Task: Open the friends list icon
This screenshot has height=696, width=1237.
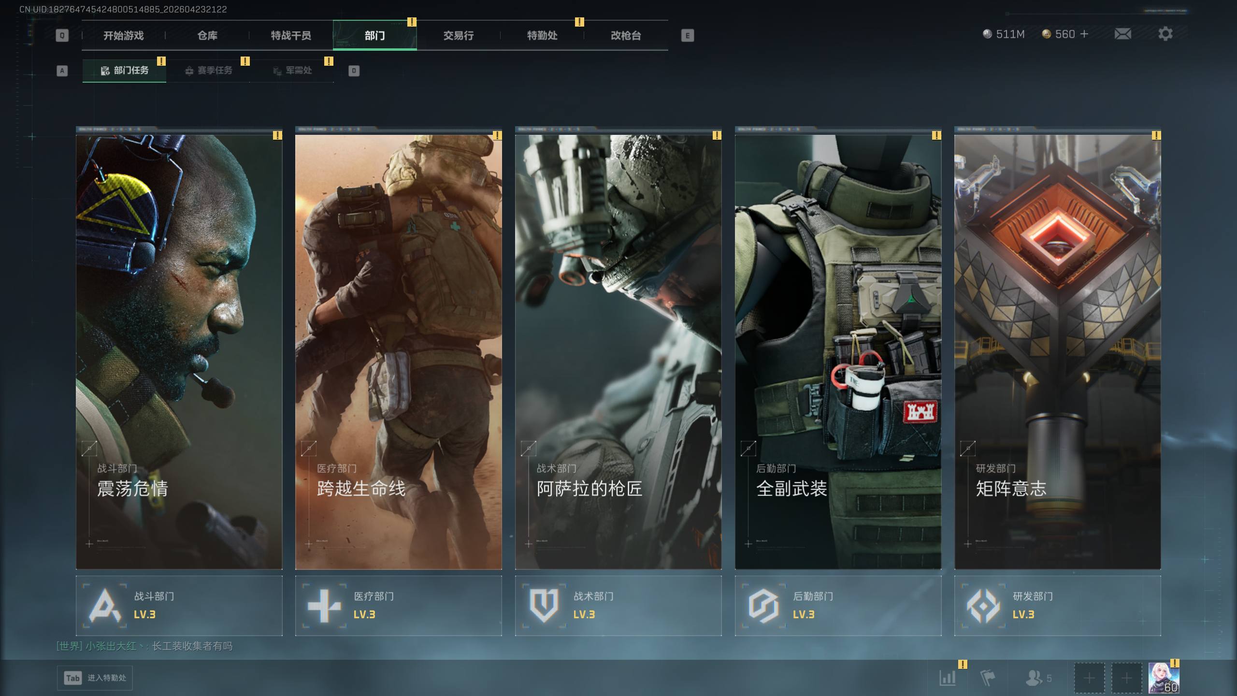Action: [1034, 678]
